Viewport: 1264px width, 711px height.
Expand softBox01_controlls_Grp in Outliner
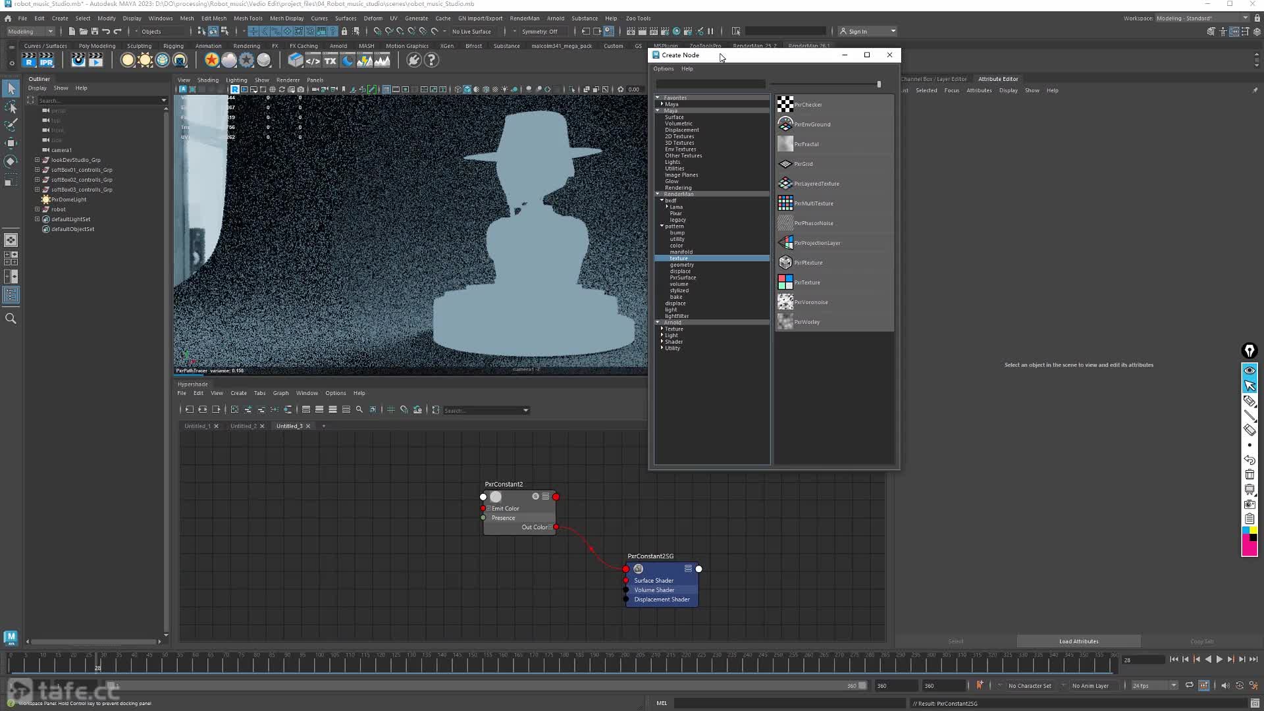click(38, 170)
